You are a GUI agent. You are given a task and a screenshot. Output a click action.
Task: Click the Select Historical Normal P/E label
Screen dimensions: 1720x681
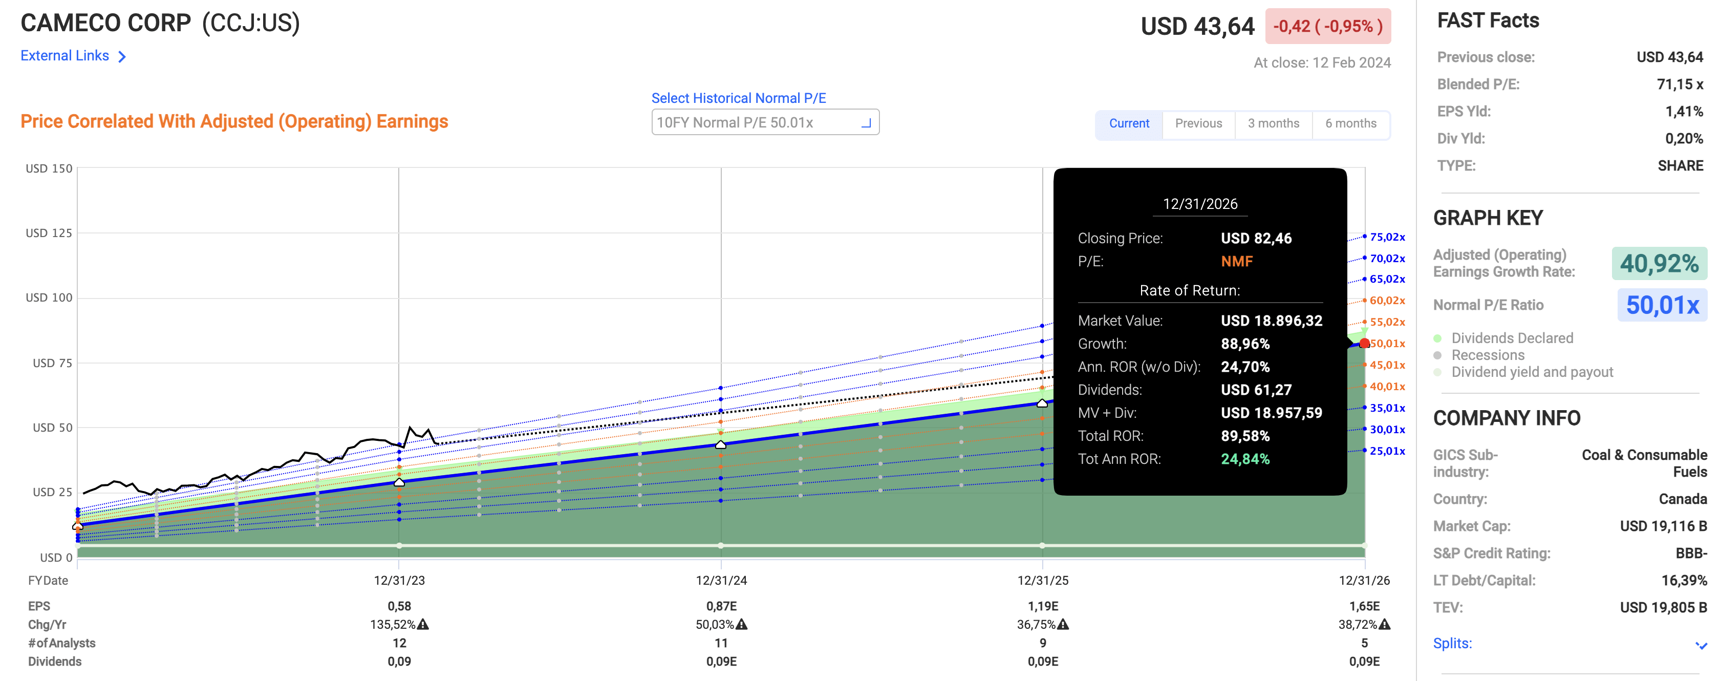(739, 98)
